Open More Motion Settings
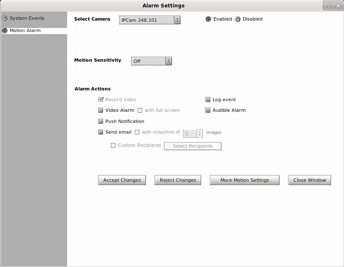This screenshot has height=267, width=344. (245, 180)
